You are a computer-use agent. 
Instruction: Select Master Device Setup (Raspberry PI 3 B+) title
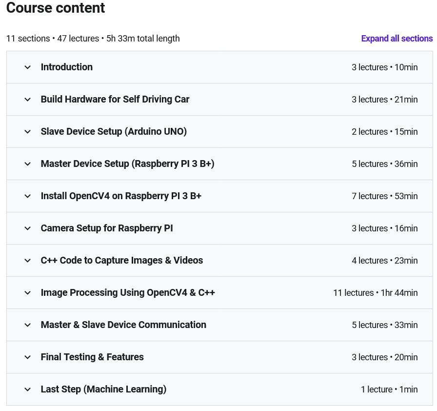(x=127, y=164)
